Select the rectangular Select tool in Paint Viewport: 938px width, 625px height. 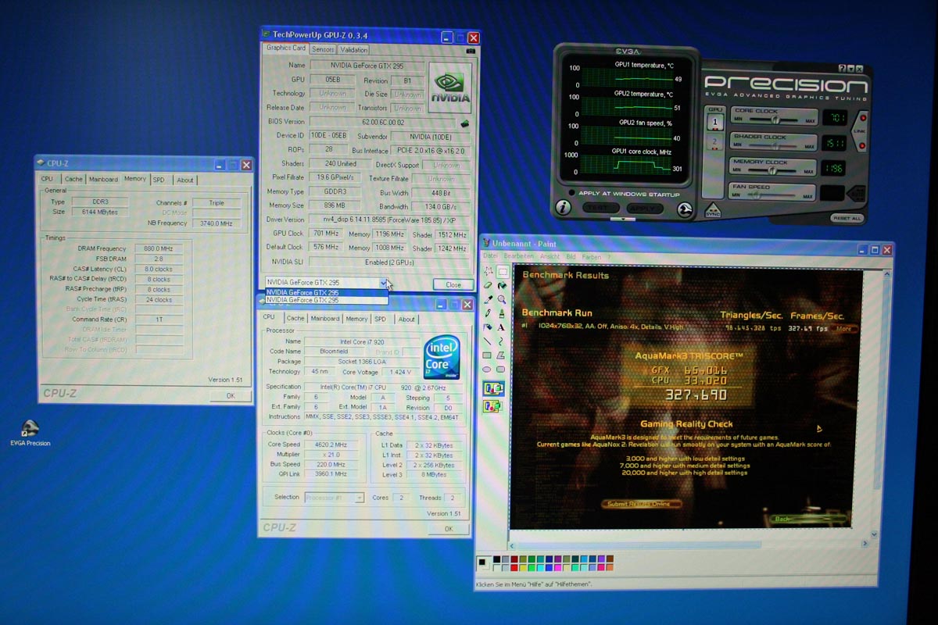pyautogui.click(x=503, y=271)
